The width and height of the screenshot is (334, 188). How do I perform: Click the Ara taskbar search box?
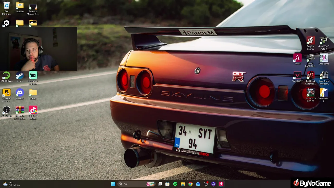(x=136, y=184)
